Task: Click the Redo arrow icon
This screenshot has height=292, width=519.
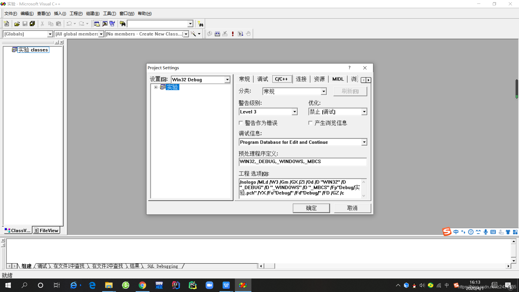Action: pyautogui.click(x=82, y=24)
